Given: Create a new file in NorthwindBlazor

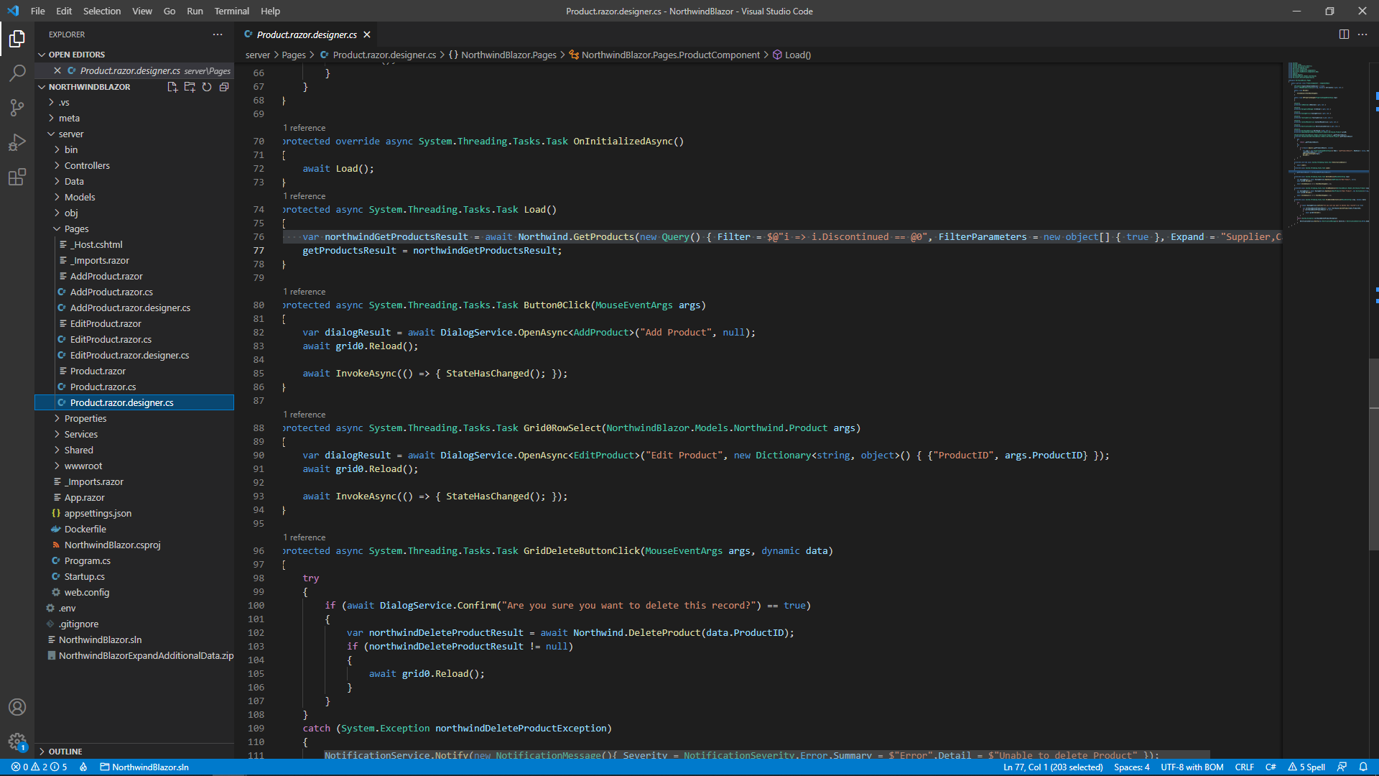Looking at the screenshot, I should coord(172,87).
